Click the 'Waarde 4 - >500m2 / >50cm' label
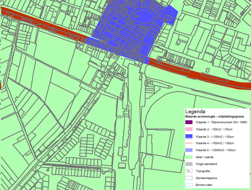This screenshot has height=190, width=251. click(x=215, y=143)
